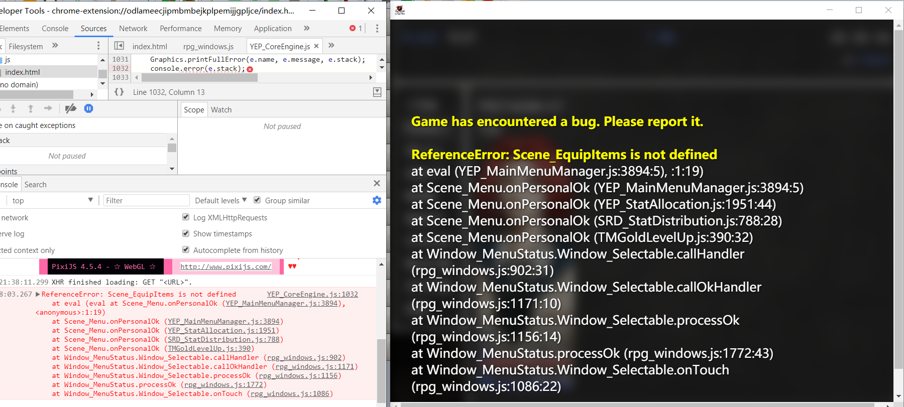Show more open editor tabs chevron
Viewport: 904px width, 407px height.
pos(331,46)
